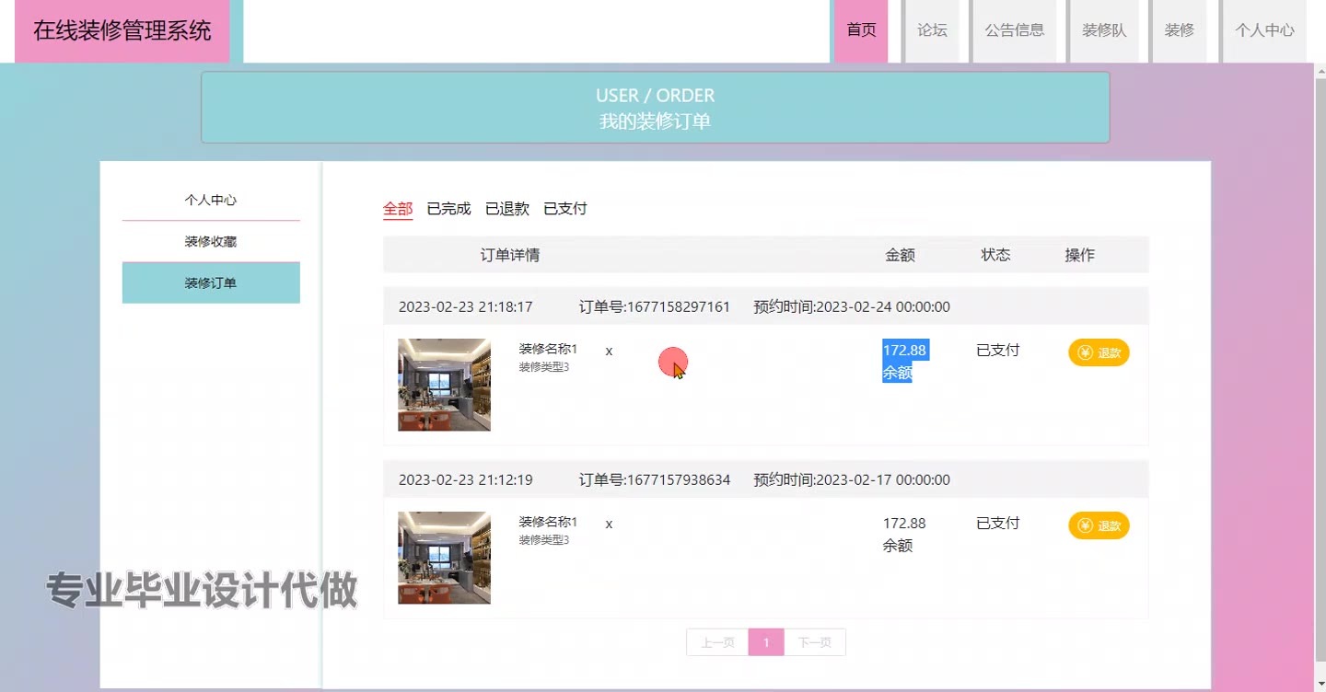Screen dimensions: 1326x692
Task: Select page 1 in pagination
Action: point(766,642)
